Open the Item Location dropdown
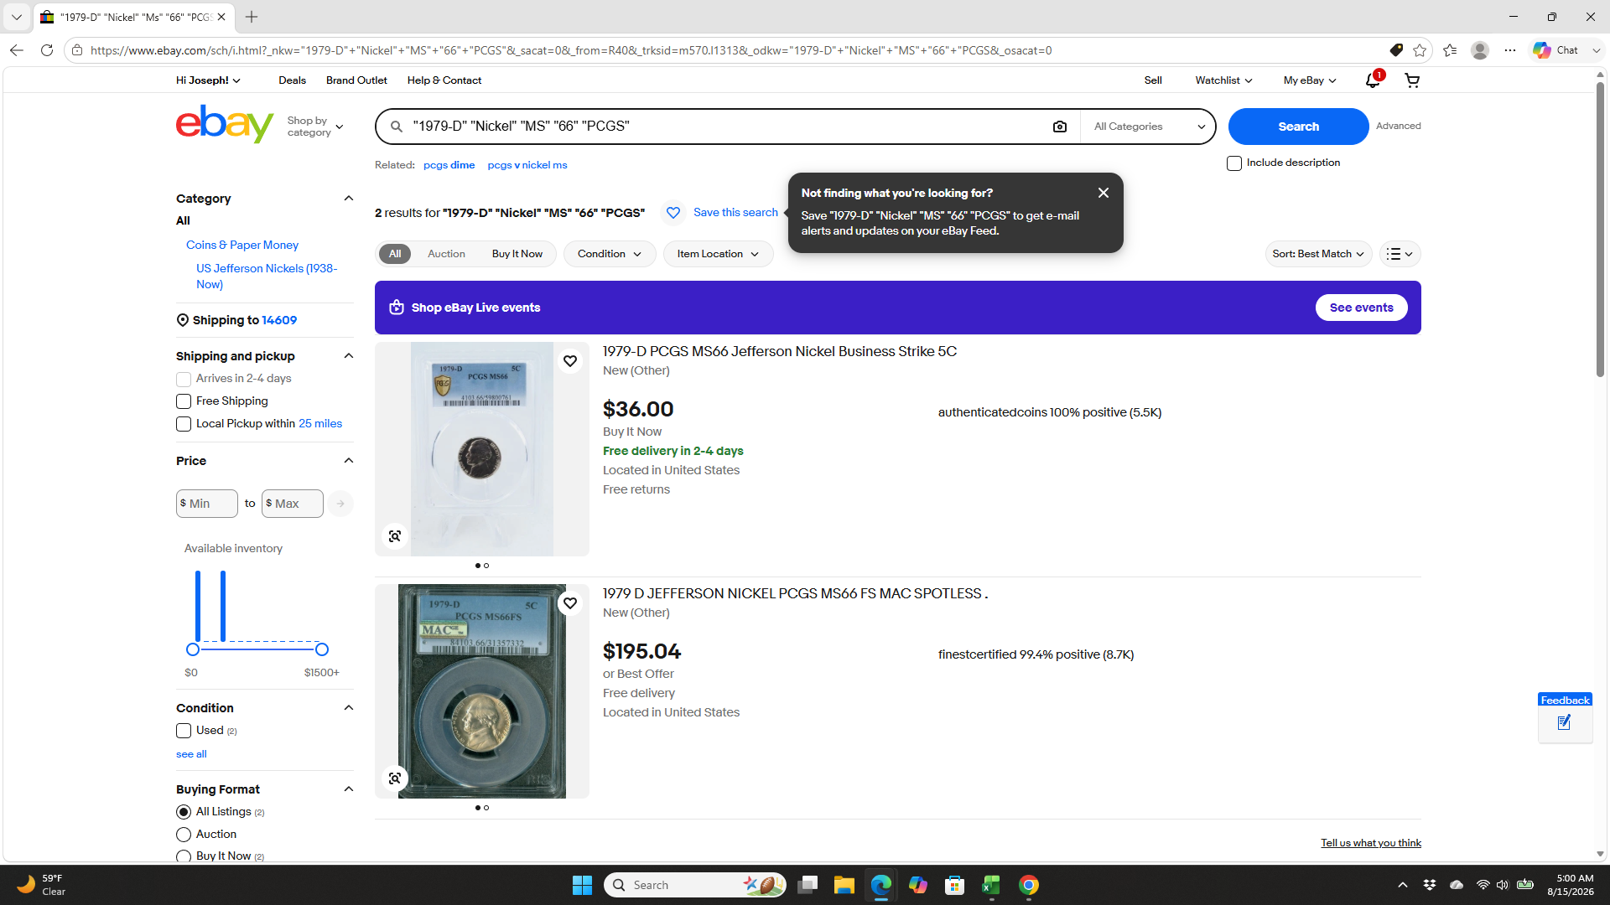 (718, 254)
